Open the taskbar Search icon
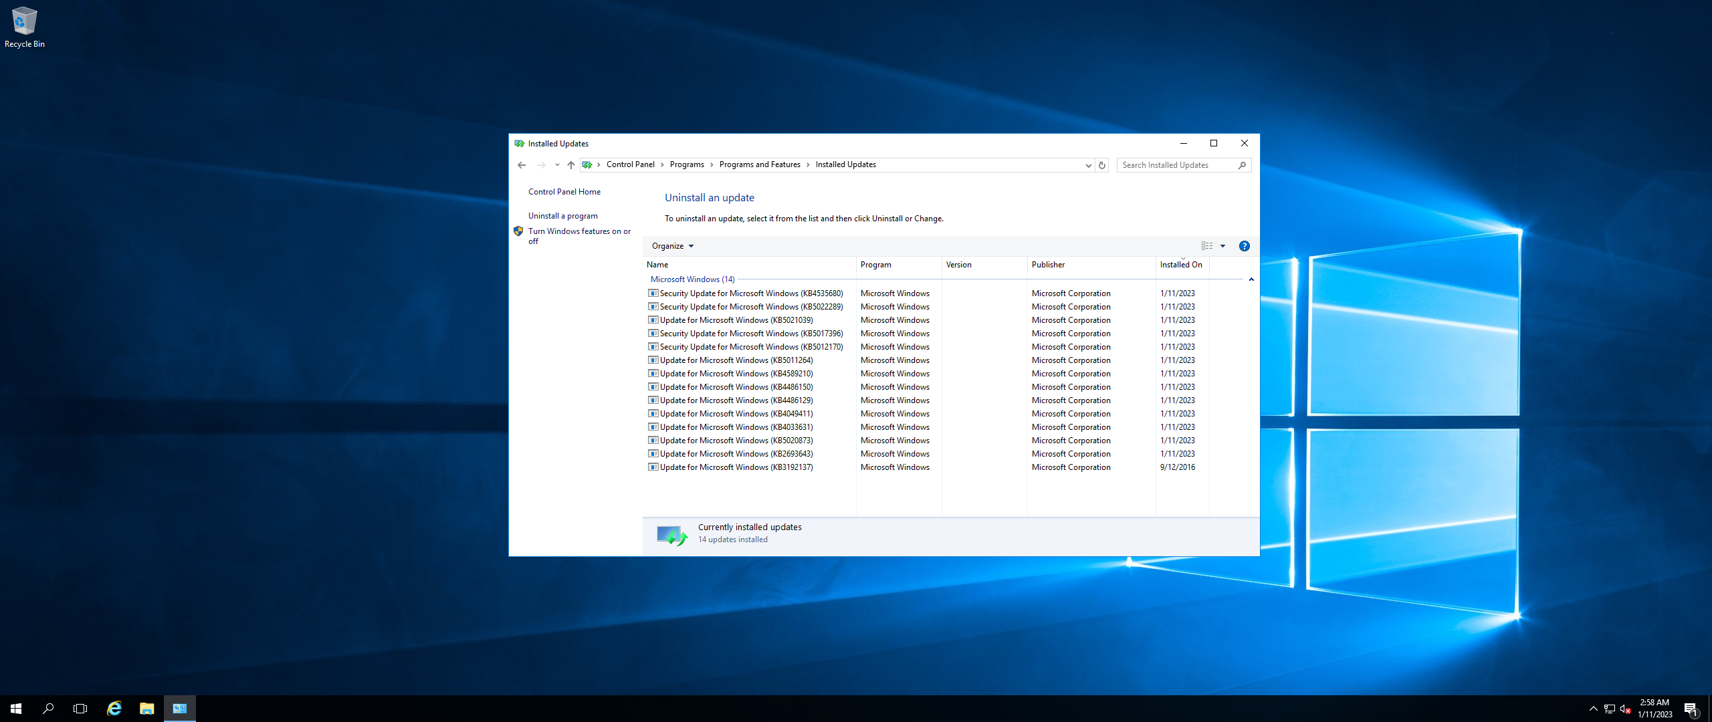 point(48,709)
